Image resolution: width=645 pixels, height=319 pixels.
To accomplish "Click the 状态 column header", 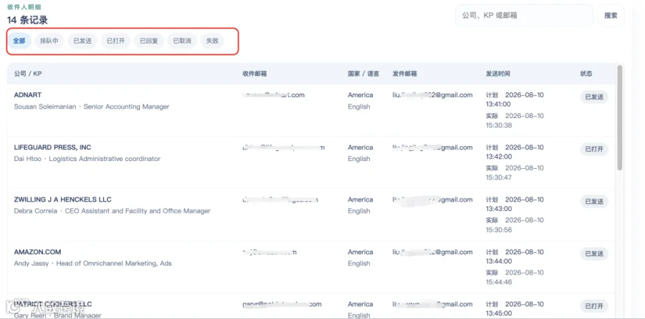I will tap(586, 74).
